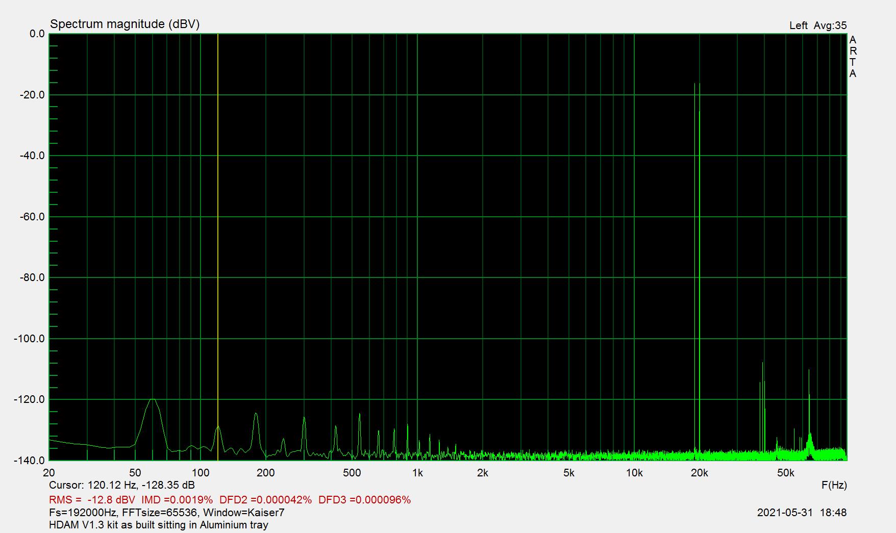The height and width of the screenshot is (533, 896).
Task: Click the 'Cursor: 120.12 Hz, -128.35 dB' readout
Action: tap(122, 485)
